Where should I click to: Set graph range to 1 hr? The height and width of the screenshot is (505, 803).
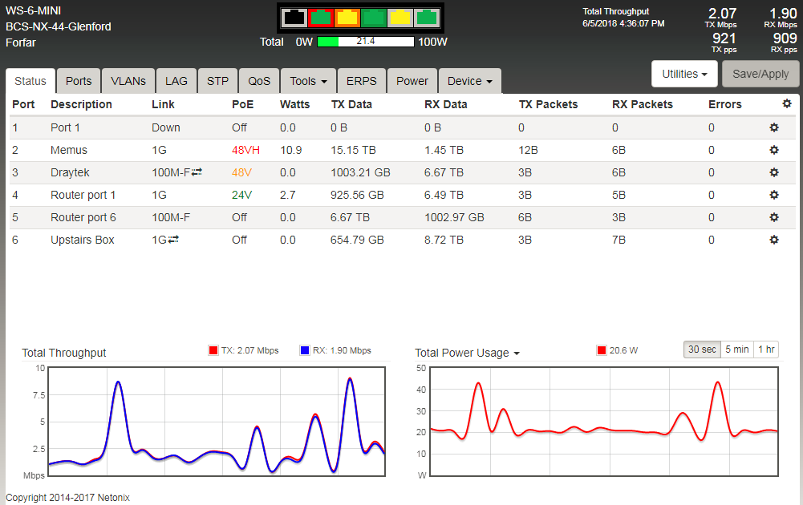click(766, 349)
